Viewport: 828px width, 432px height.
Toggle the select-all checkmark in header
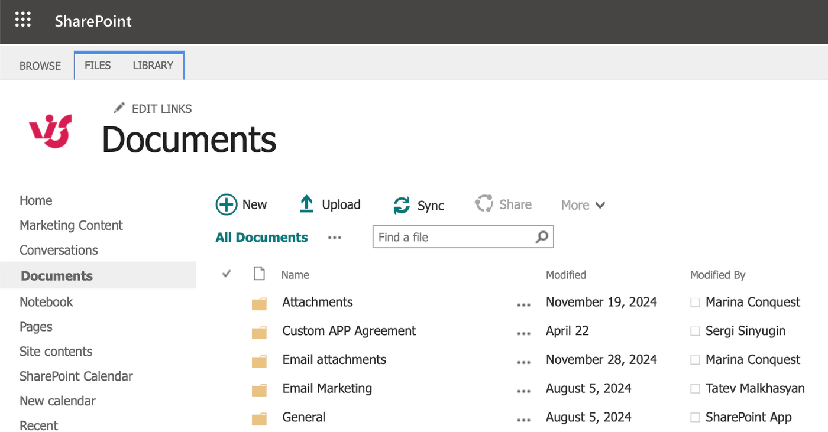point(227,274)
